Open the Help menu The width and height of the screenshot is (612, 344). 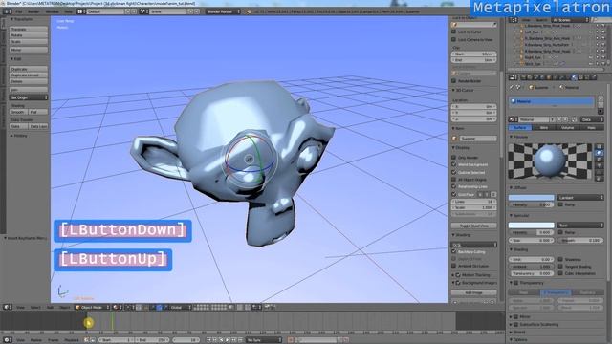(x=68, y=11)
